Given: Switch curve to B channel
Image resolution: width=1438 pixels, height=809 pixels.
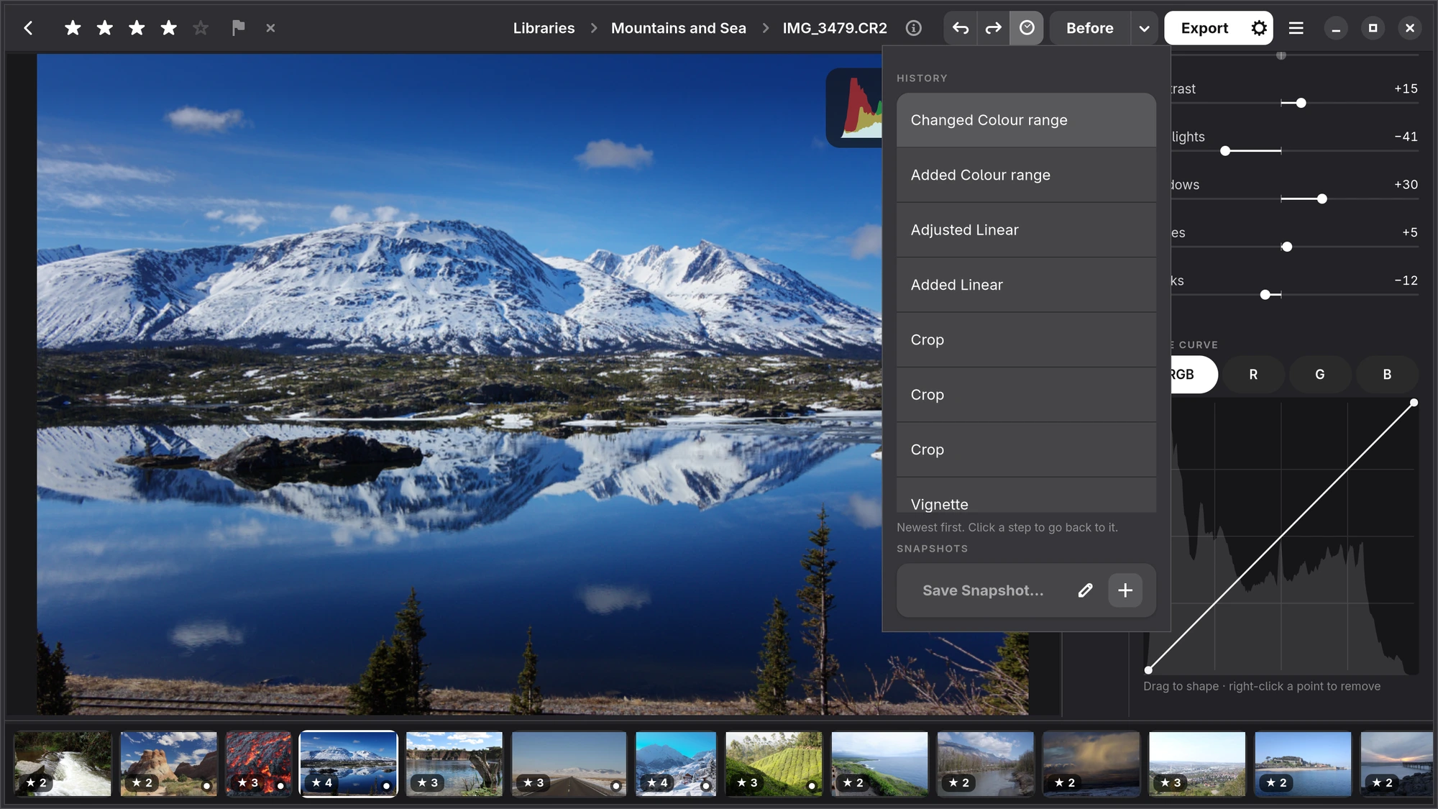Looking at the screenshot, I should [1387, 375].
